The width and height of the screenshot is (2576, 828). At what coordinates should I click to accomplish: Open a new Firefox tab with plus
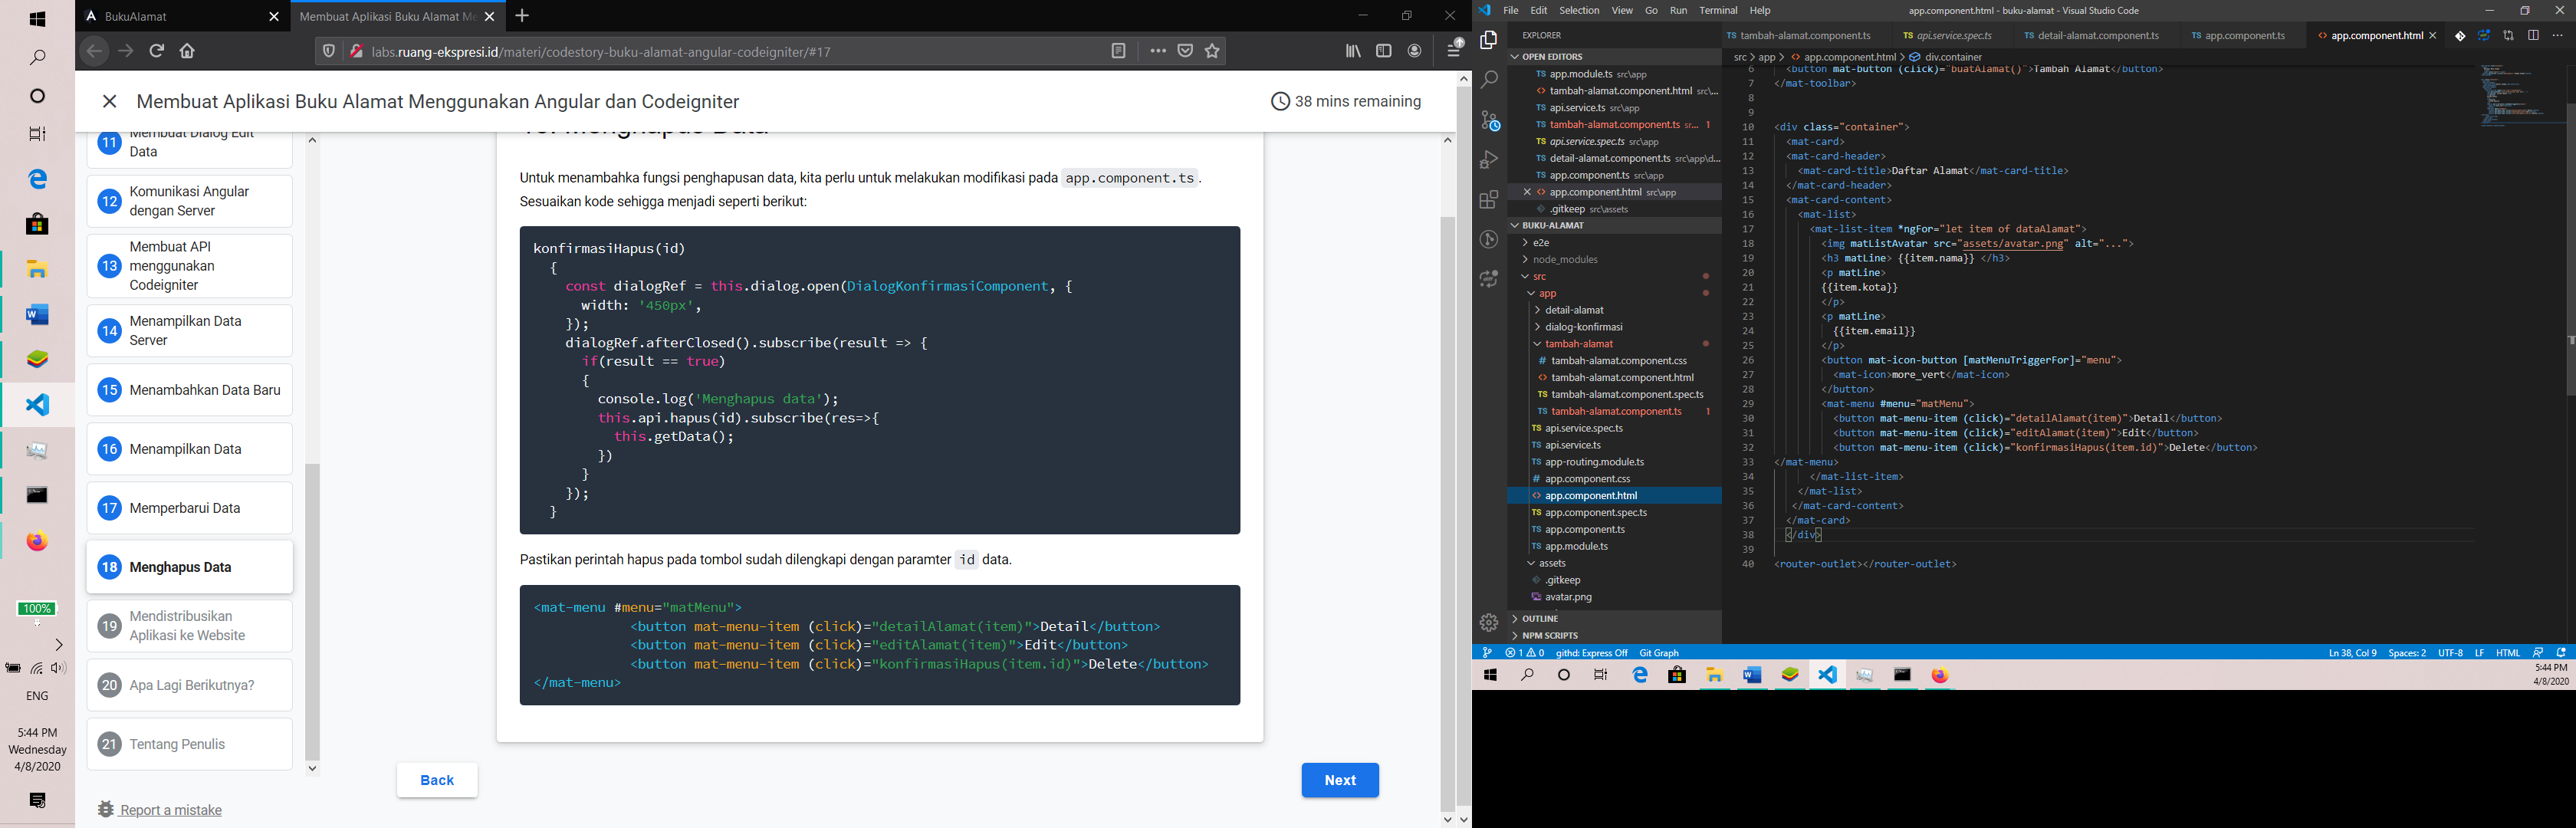tap(522, 16)
